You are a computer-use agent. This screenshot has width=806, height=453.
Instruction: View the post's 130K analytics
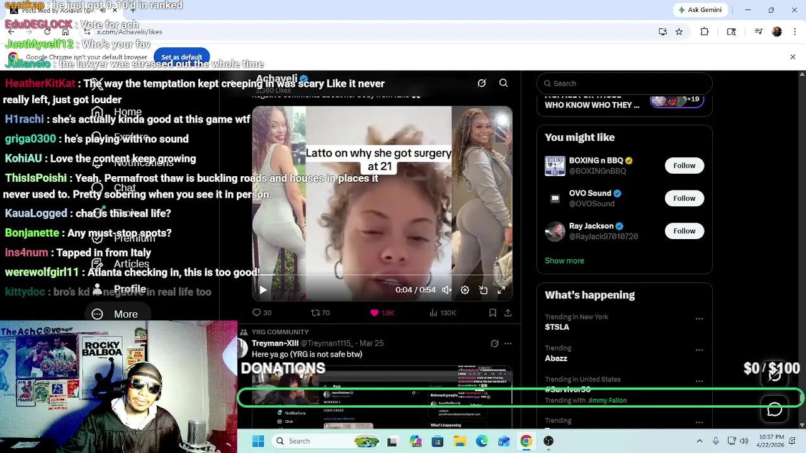click(442, 313)
